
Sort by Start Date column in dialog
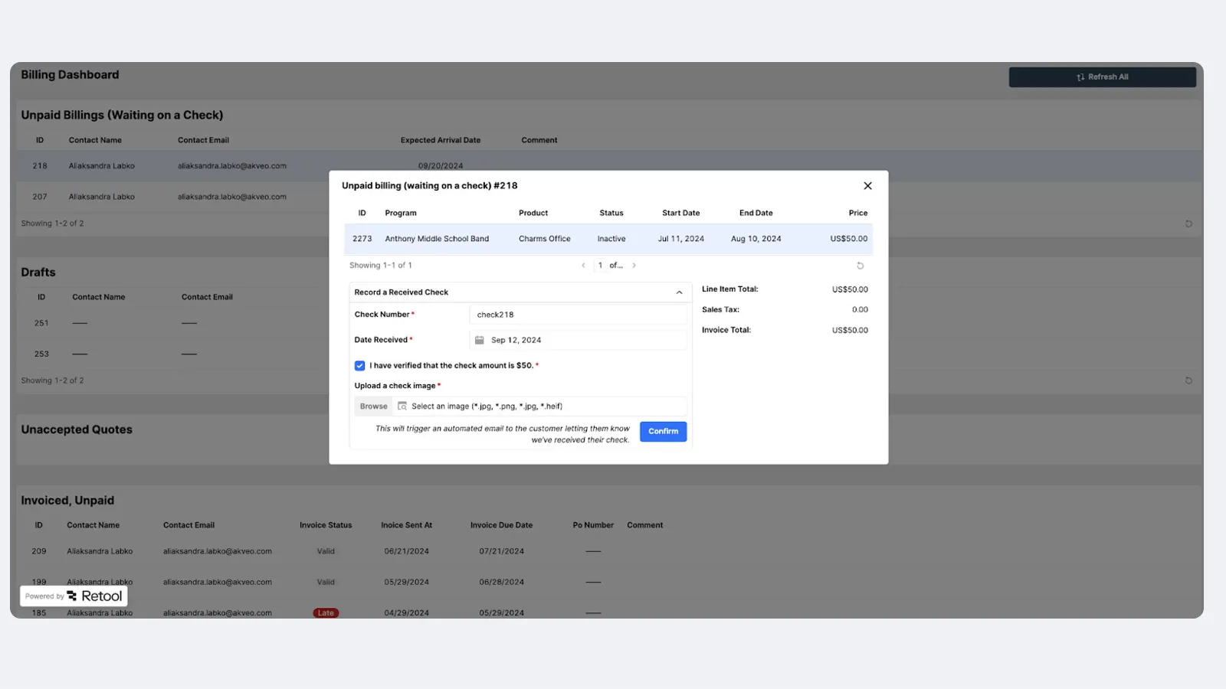[680, 213]
